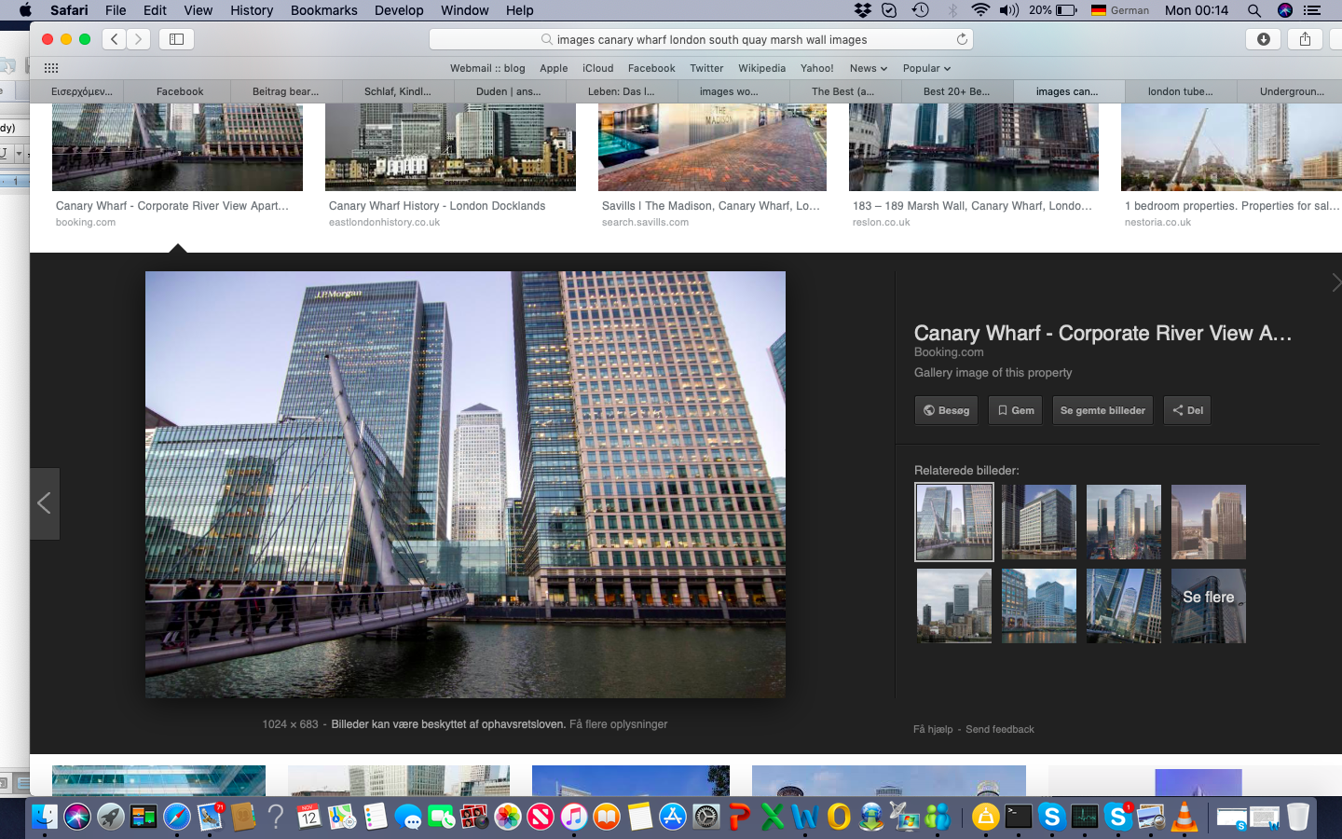
Task: Switch to the london tube tab
Action: point(1180,91)
